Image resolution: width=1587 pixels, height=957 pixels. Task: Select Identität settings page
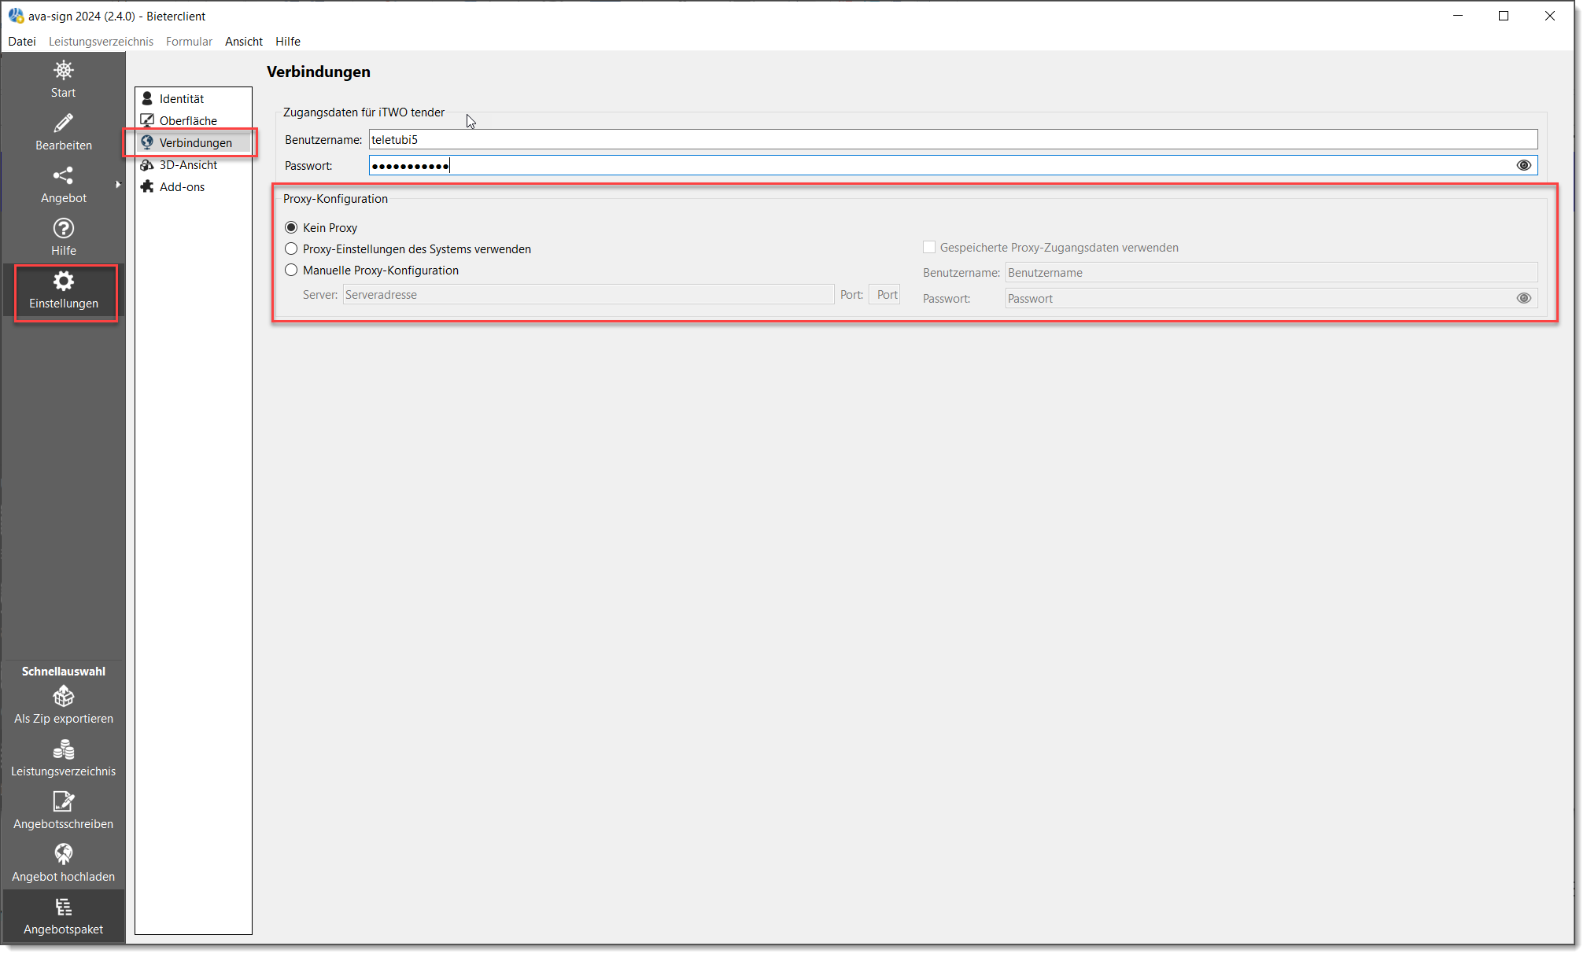click(x=194, y=98)
